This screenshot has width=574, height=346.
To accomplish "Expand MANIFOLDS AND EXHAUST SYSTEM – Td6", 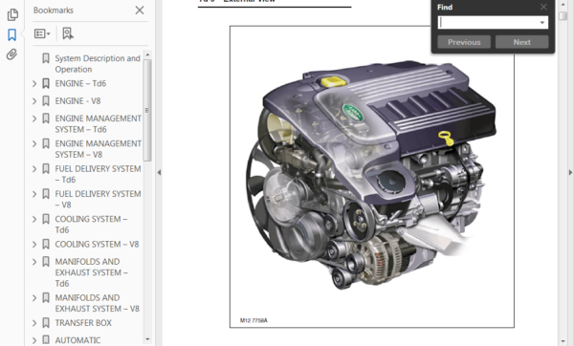I will pyautogui.click(x=34, y=262).
